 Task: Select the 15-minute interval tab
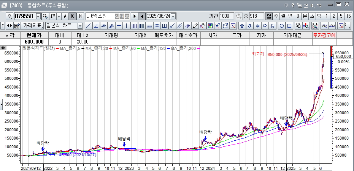point(349,16)
